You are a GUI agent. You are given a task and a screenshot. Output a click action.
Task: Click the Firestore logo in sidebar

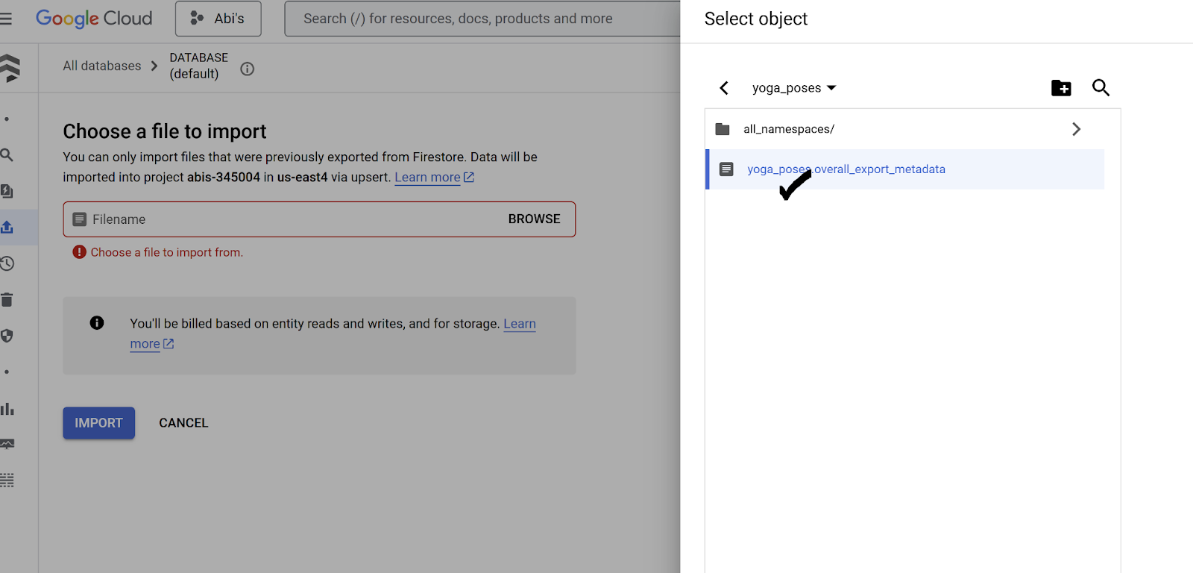point(10,68)
